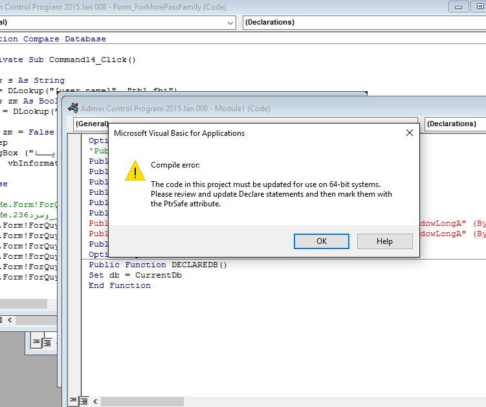The height and width of the screenshot is (407, 486).
Task: Click the 'Compile error:' message text
Action: tap(175, 165)
